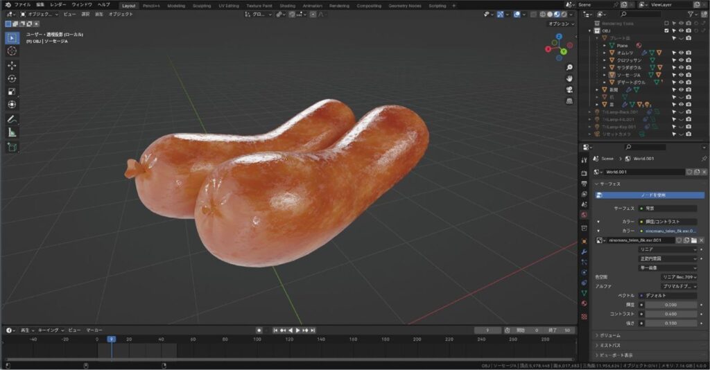Hide ソーセージA using its eye icon
710x370 pixels.
point(681,75)
